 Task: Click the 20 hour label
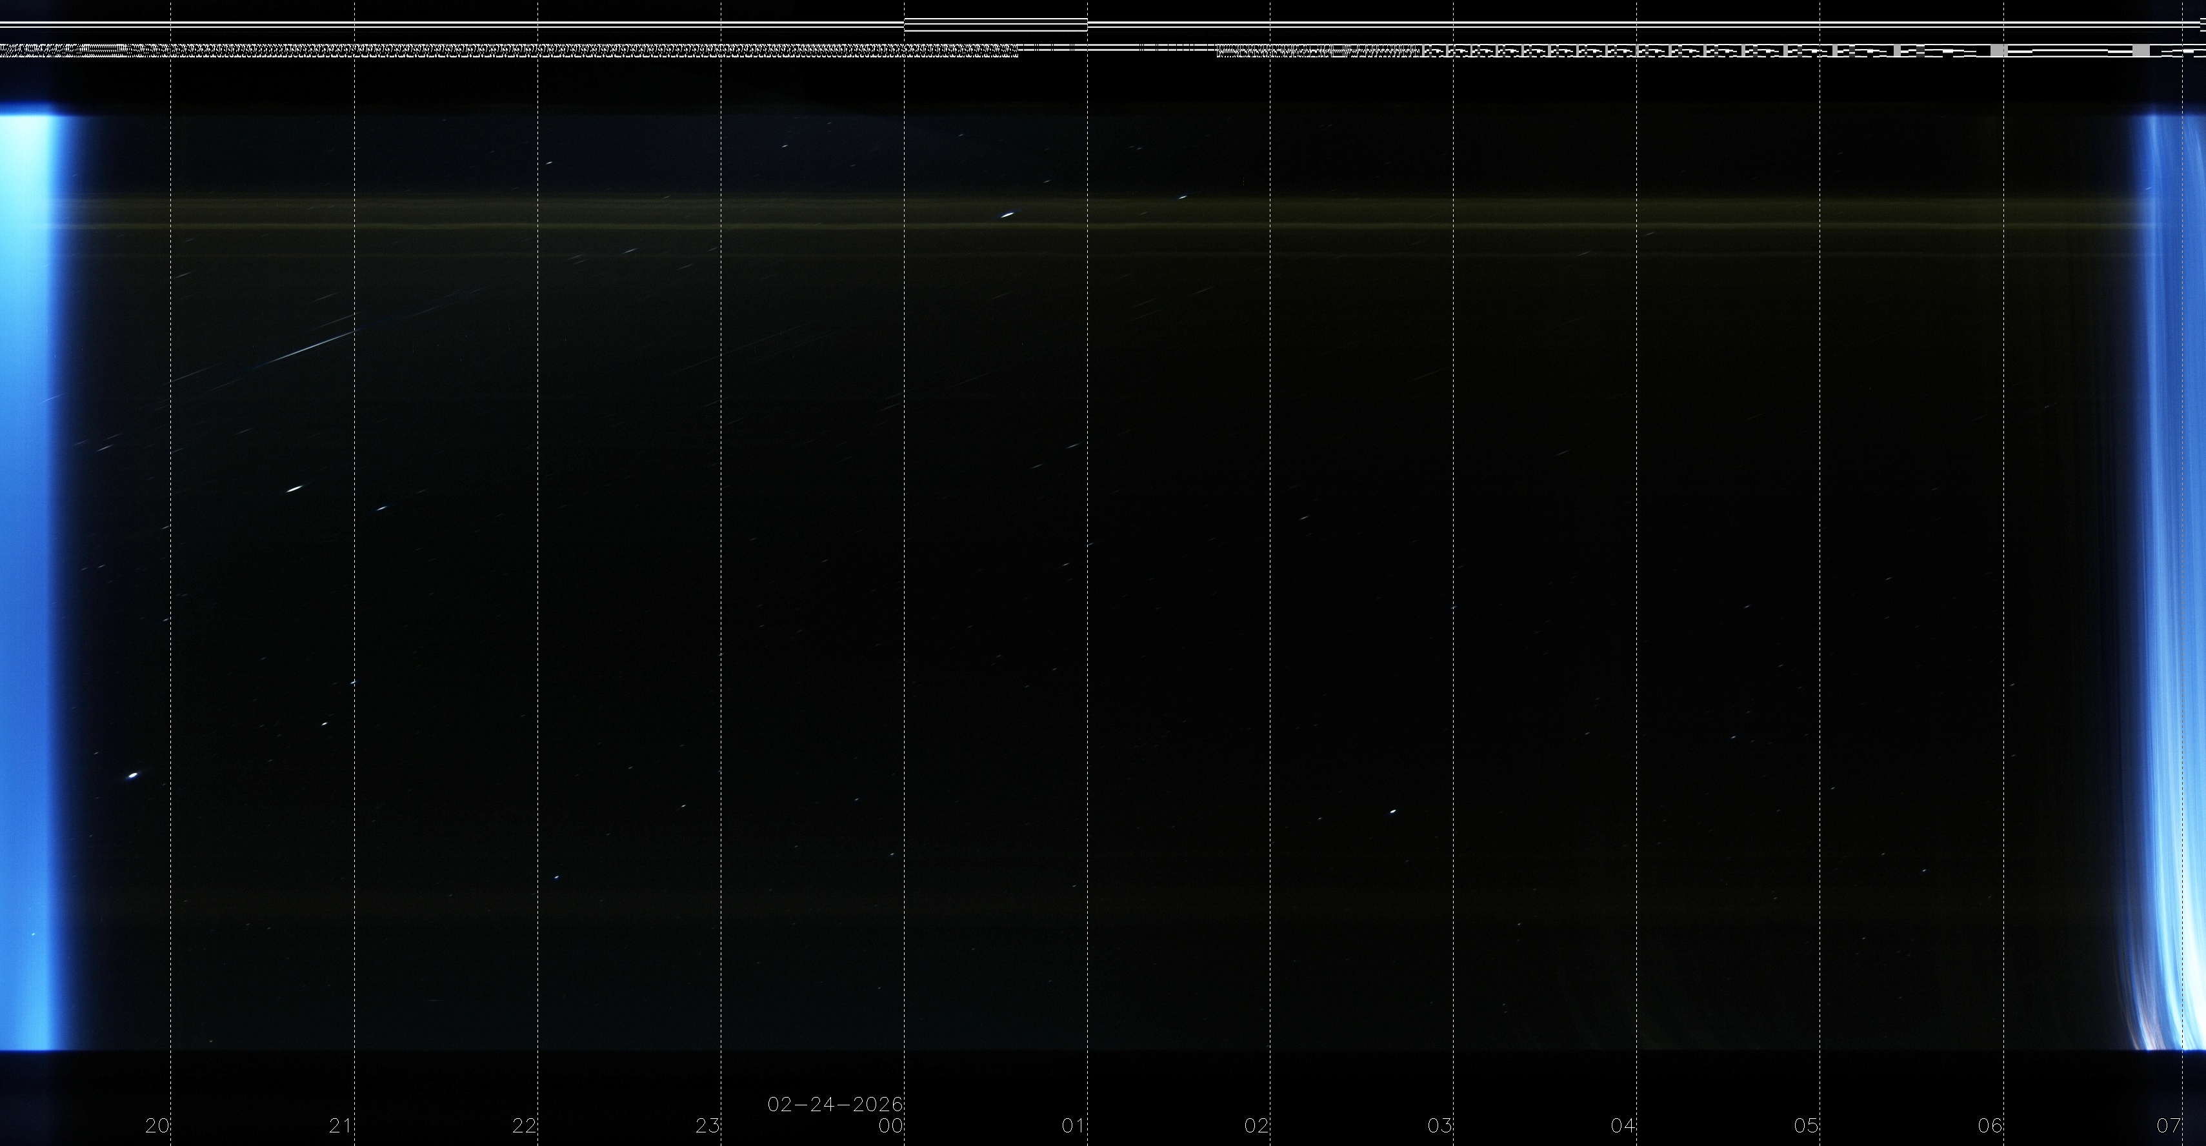click(x=157, y=1125)
